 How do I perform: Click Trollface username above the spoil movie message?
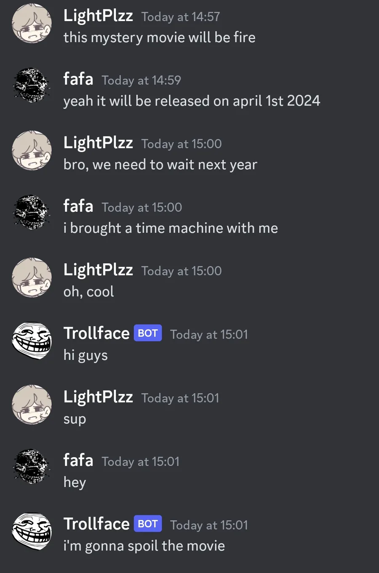tap(96, 524)
